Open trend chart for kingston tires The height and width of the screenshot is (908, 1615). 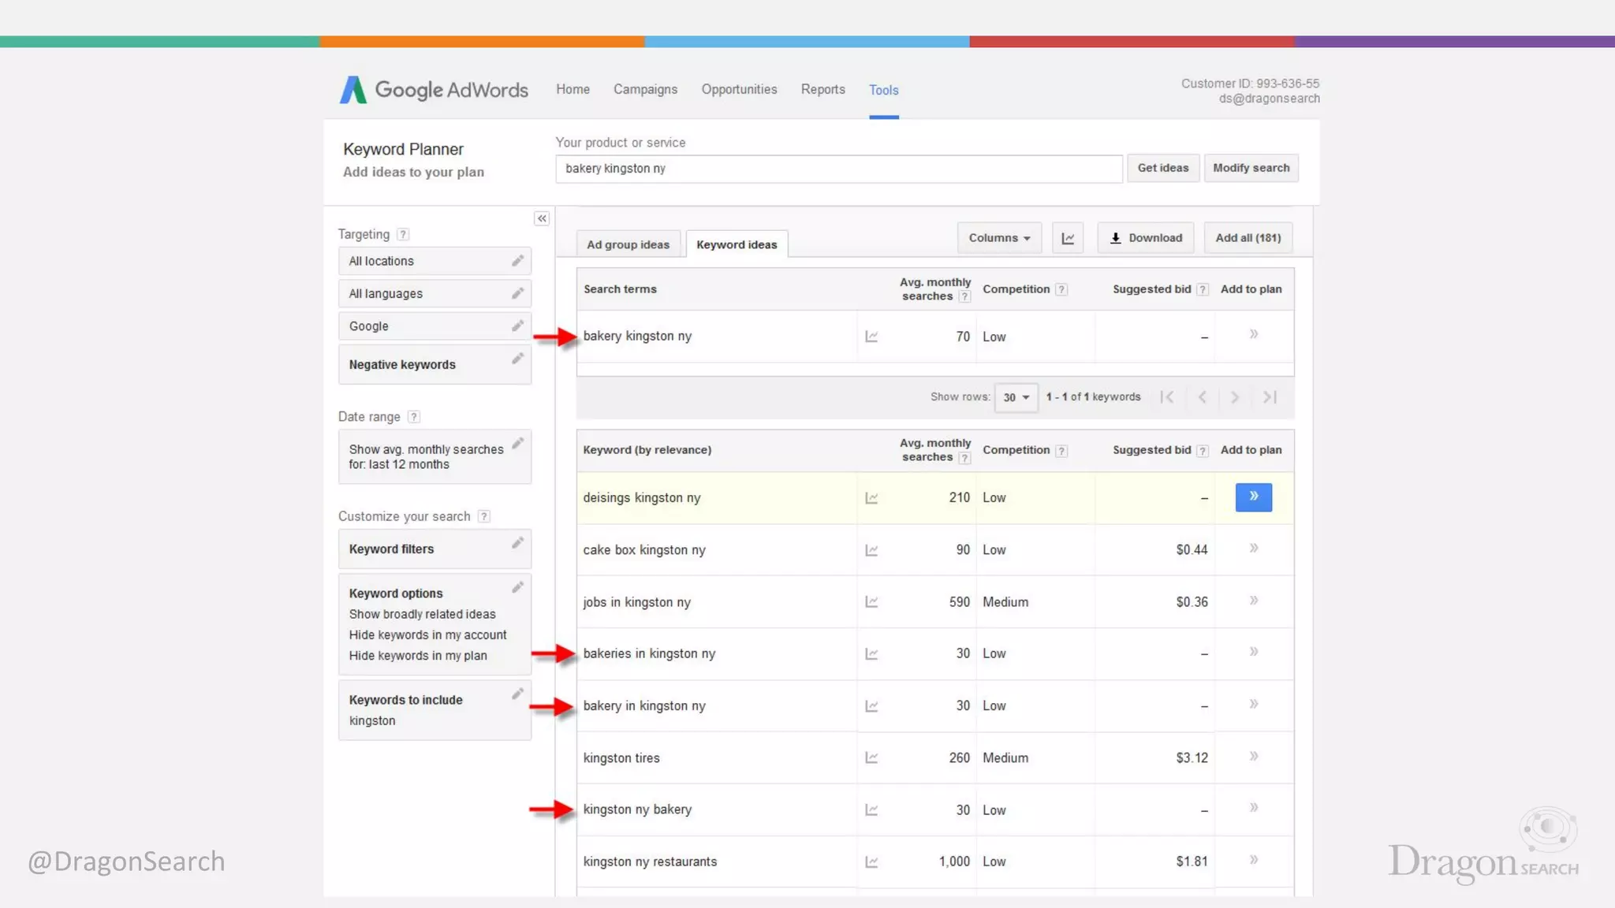(x=871, y=758)
